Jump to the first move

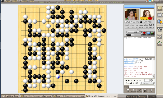pos(126,80)
